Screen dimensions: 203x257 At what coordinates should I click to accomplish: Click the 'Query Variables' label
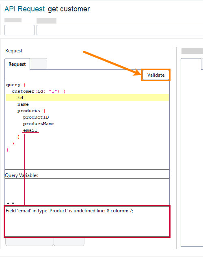point(22,175)
